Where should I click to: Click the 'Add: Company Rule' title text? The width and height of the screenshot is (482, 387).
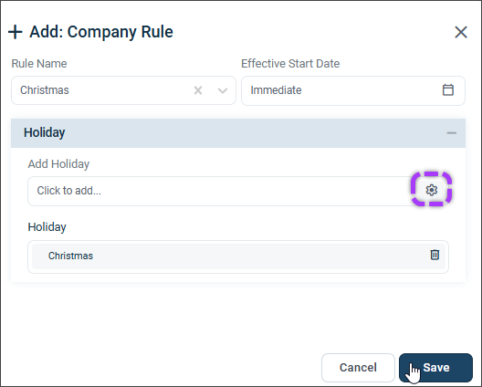(x=101, y=32)
